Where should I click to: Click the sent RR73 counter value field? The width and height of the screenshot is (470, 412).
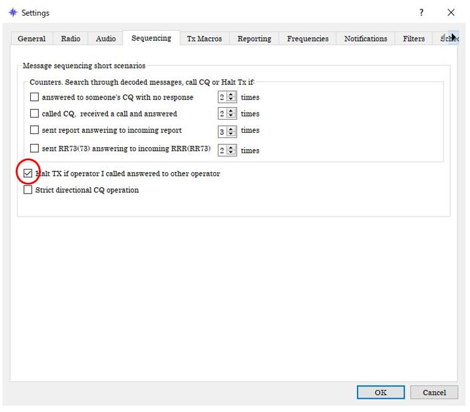click(x=222, y=150)
